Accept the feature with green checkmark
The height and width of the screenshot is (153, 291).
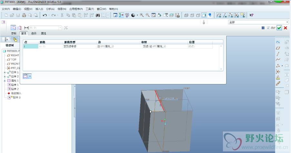(279, 28)
